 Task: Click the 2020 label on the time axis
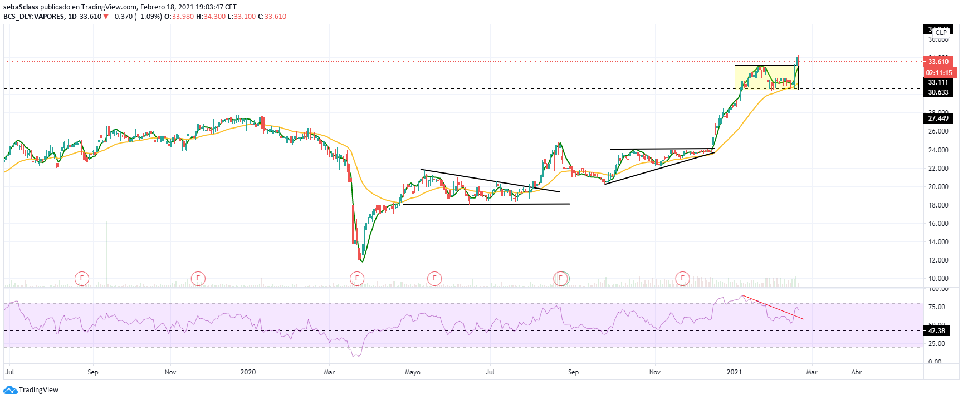pos(248,372)
